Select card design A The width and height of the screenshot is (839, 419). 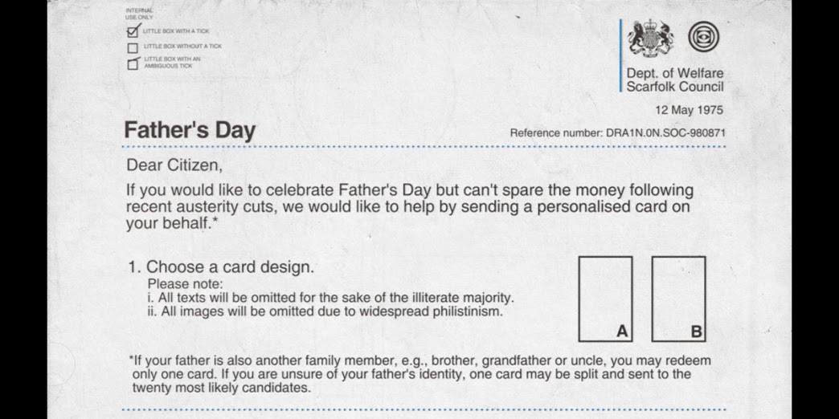tap(605, 299)
